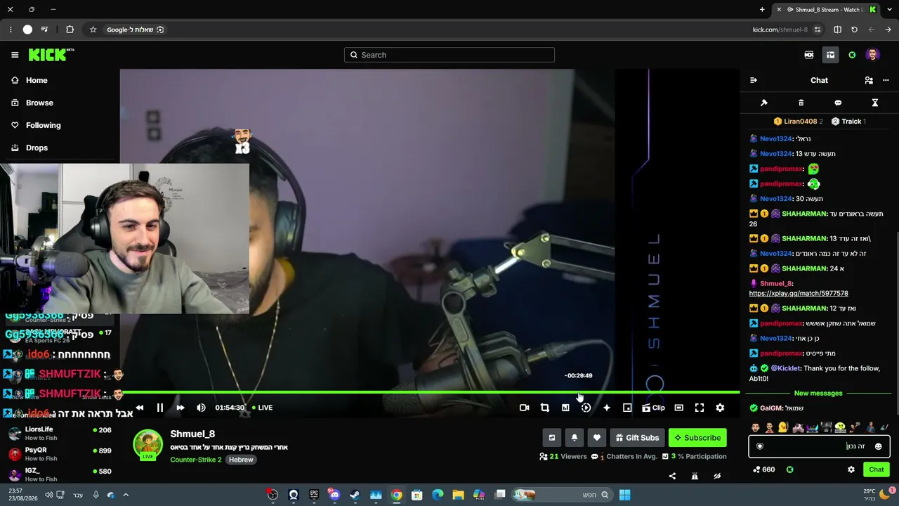Click the crossed-eye hide icon below stats

(x=717, y=476)
